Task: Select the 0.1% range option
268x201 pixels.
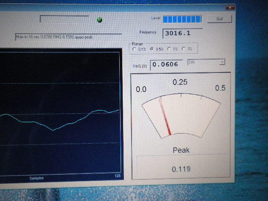Action: 134,49
